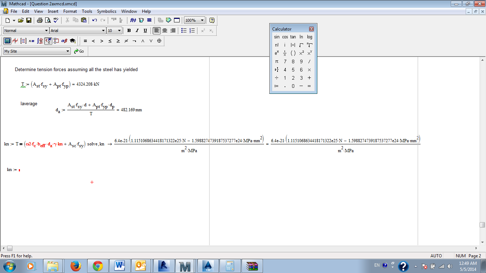Open the Window menu
Viewport: 486px width, 273px height.
coord(129,11)
